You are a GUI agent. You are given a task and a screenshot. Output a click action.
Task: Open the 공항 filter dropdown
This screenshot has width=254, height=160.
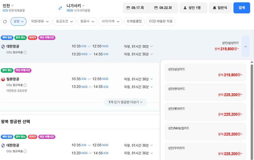click(19, 21)
